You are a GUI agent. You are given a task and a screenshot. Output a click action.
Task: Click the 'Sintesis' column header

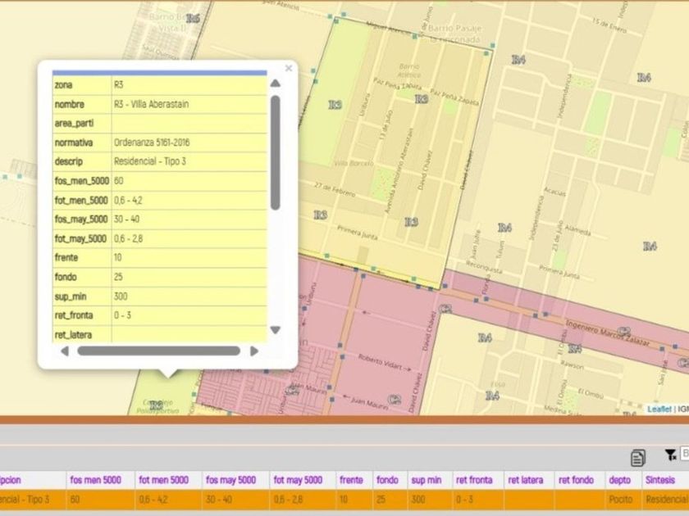pos(662,480)
